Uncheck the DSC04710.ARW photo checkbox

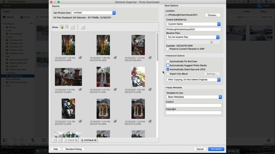click(x=80, y=89)
